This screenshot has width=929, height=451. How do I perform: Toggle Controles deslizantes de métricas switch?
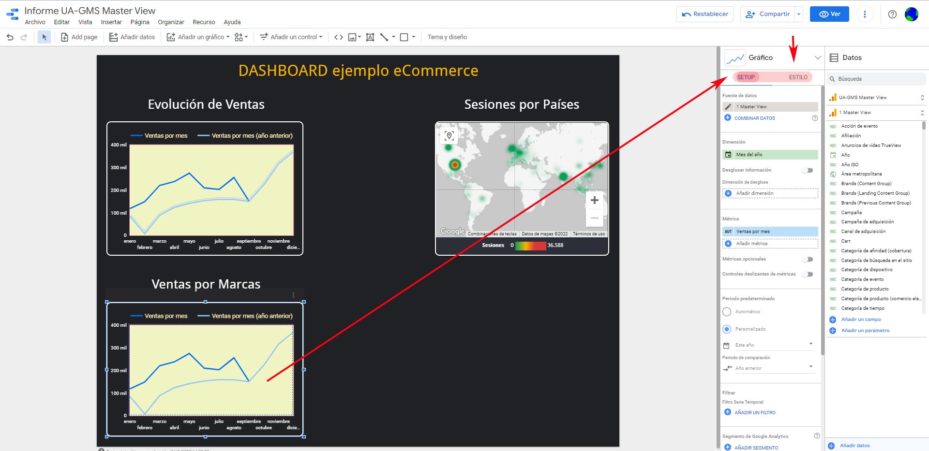click(808, 275)
